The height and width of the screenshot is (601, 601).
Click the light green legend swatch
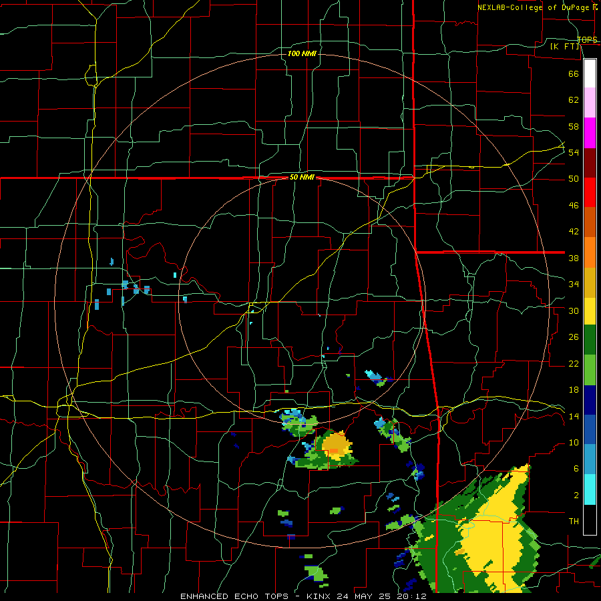(x=590, y=370)
